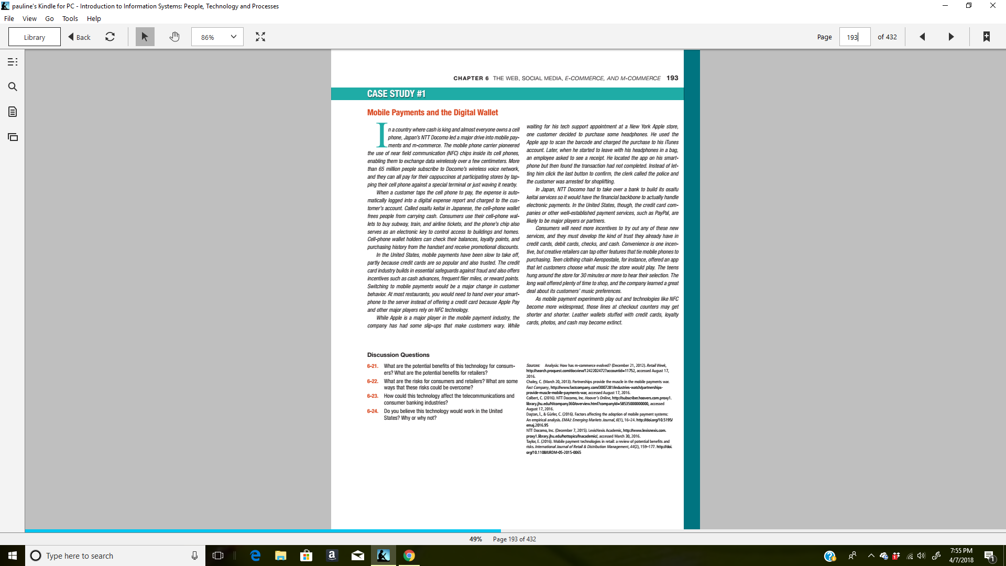Show hidden system tray icons chevron

[x=871, y=556]
